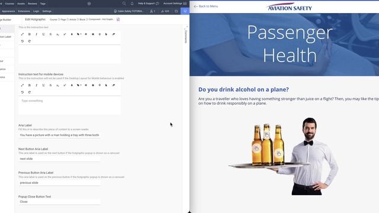Redo in the mobile instruction toolbar
The height and width of the screenshot is (213, 379).
[x=30, y=92]
